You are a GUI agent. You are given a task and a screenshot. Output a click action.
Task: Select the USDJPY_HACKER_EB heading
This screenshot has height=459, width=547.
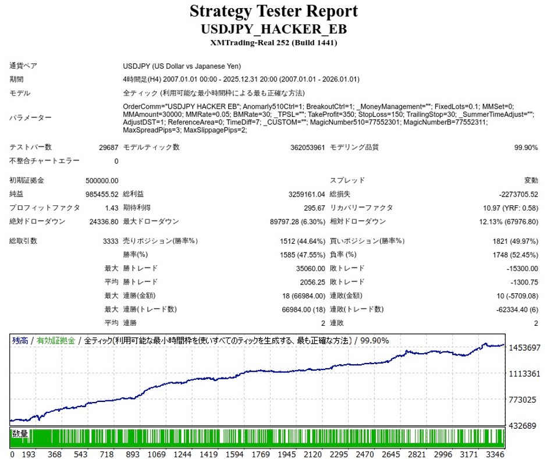pyautogui.click(x=273, y=29)
